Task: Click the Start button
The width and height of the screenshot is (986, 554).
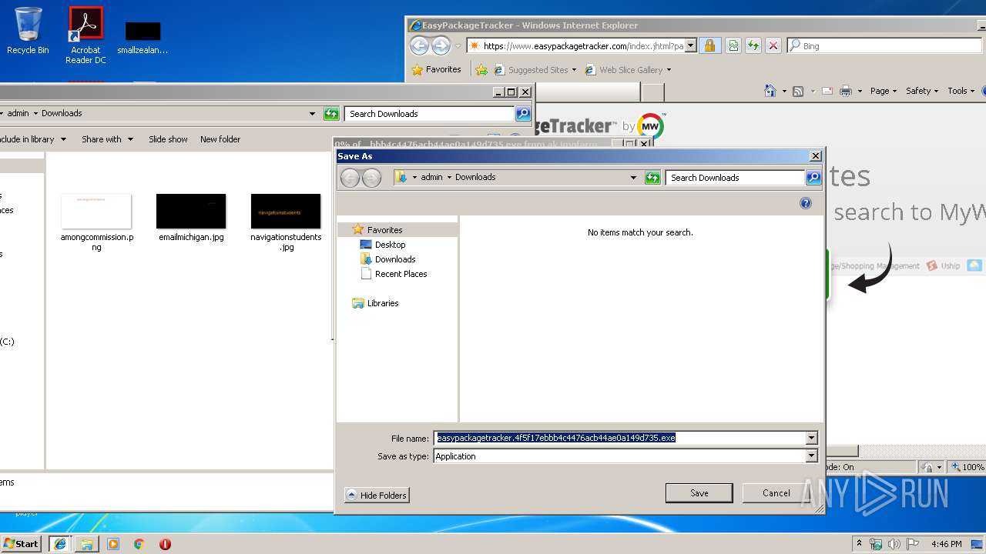Action: (22, 543)
